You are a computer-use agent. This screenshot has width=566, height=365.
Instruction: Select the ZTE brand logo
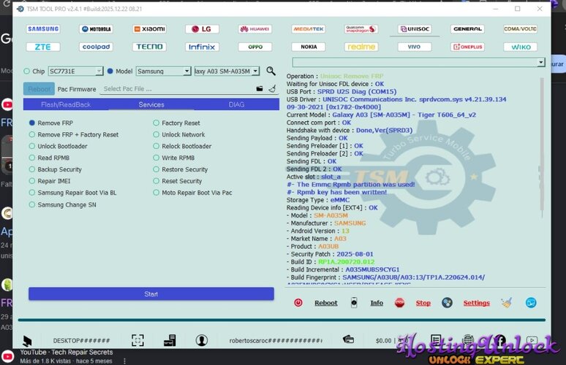tap(43, 47)
